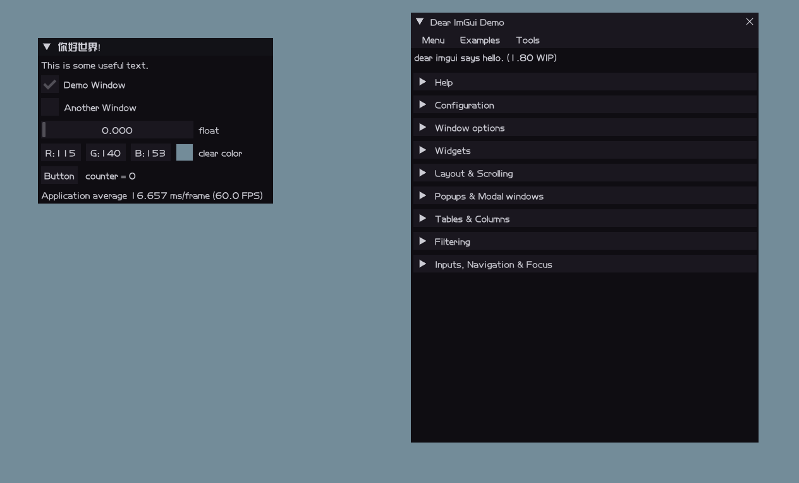Uncheck the Demo Window checkbox
Screen dimensions: 799x483
click(50, 85)
